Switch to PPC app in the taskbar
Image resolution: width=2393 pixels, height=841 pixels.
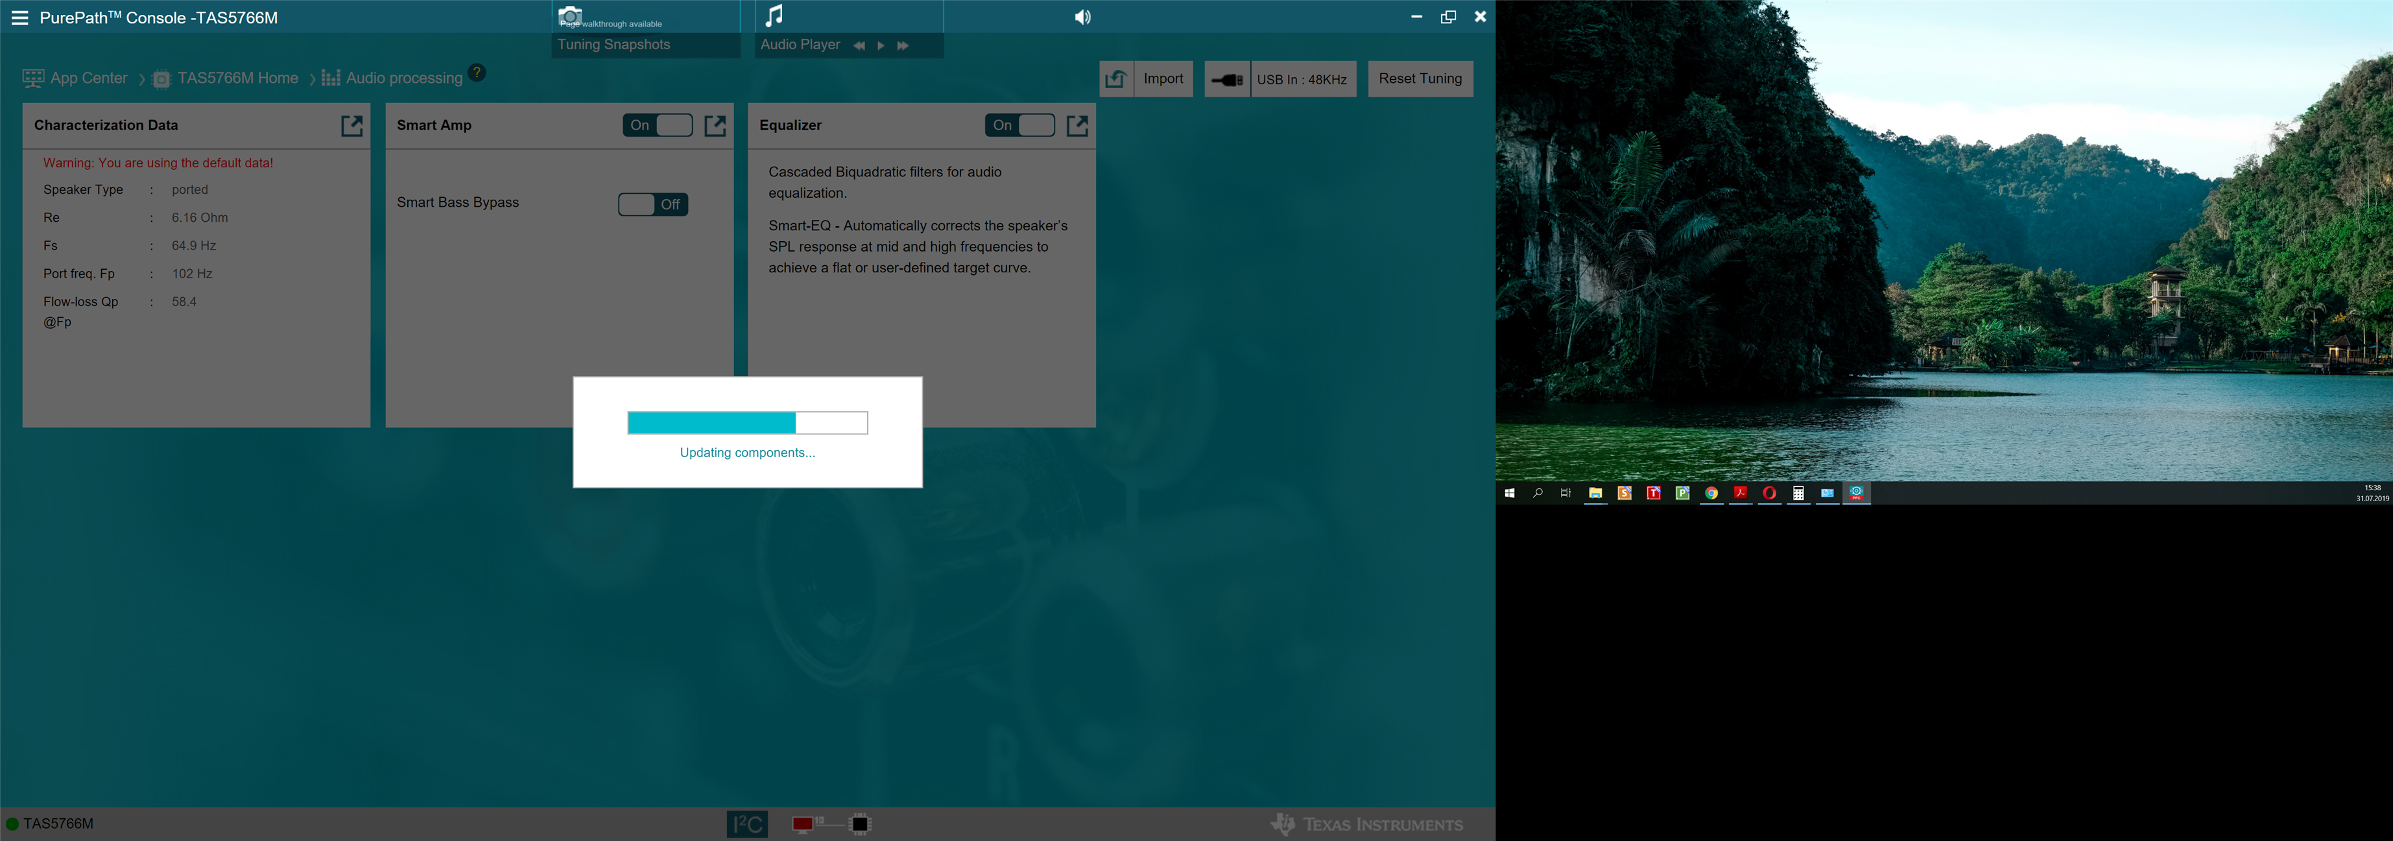pos(1856,493)
